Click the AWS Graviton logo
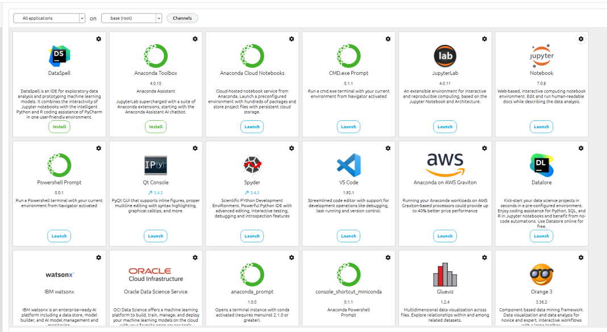This screenshot has height=332, width=607. (x=445, y=165)
